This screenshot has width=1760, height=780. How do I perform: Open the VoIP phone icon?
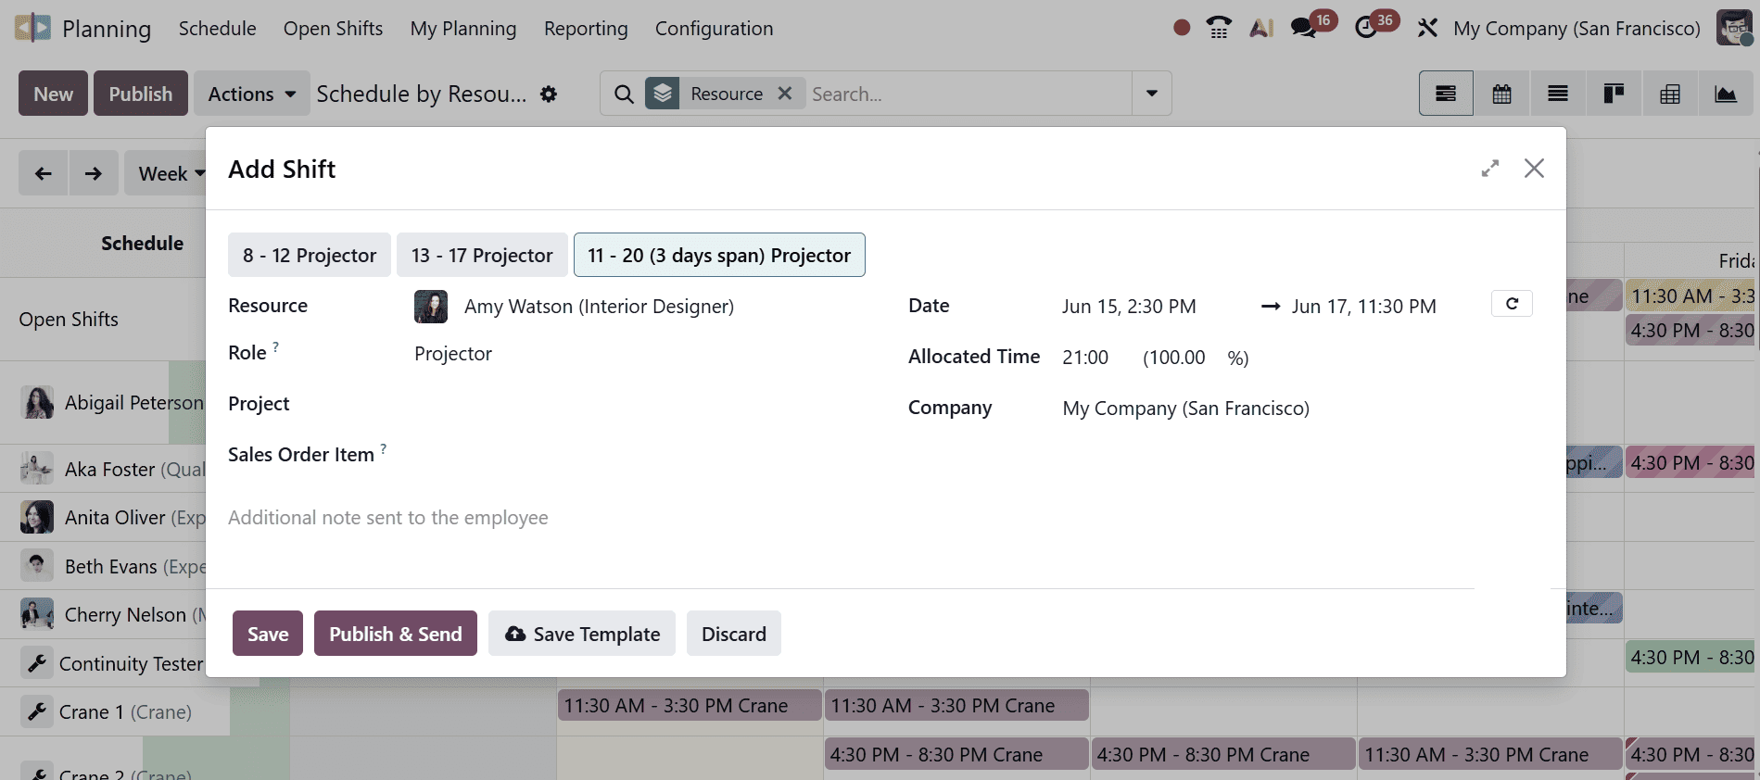(1219, 28)
